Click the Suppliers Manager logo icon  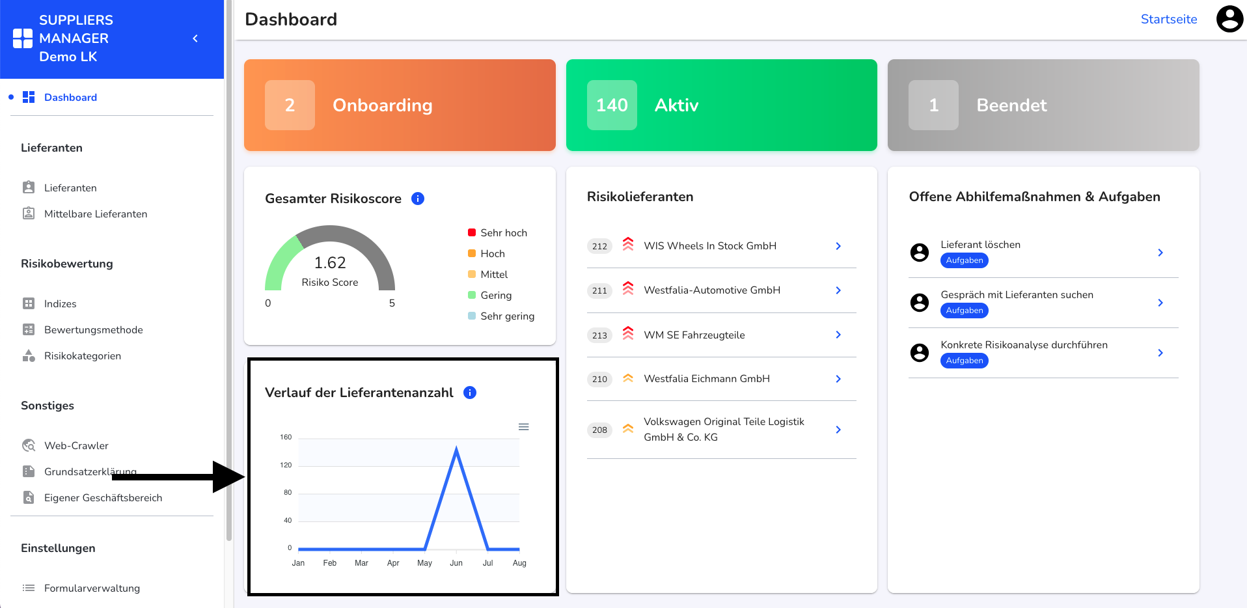[x=23, y=38]
